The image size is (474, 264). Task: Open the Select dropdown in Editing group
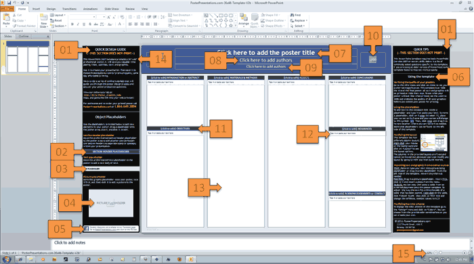pos(297,26)
